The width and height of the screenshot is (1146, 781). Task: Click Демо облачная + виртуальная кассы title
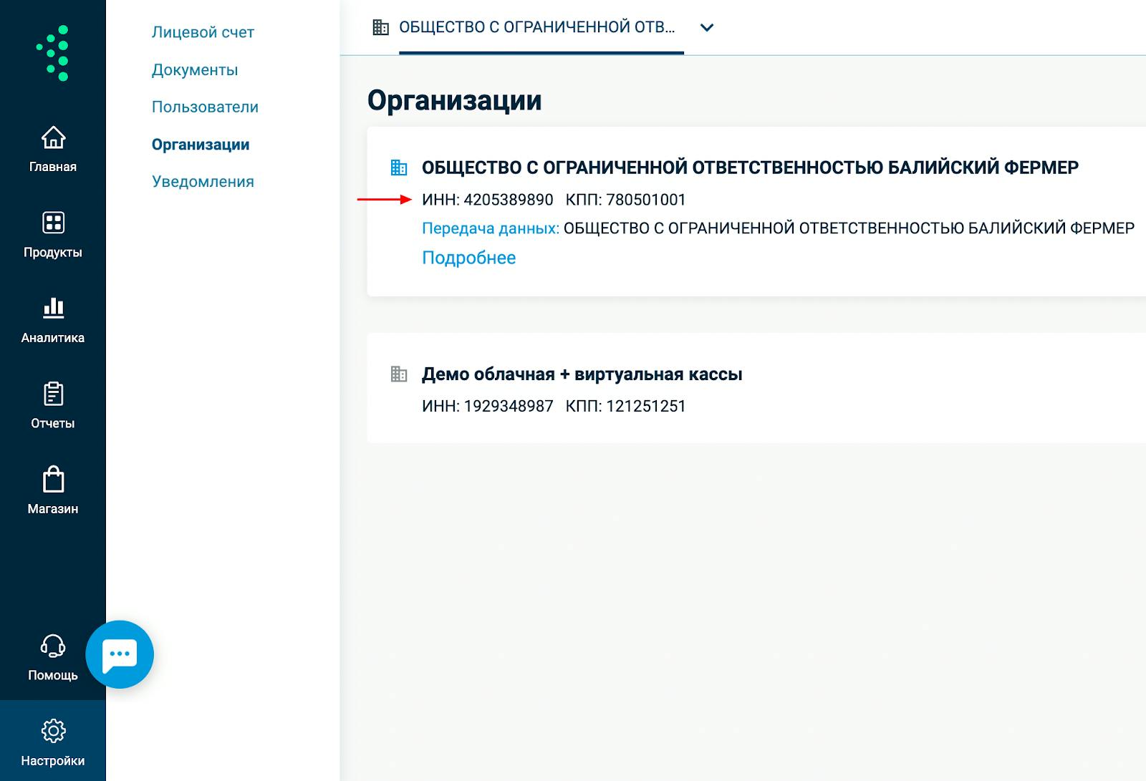pos(582,374)
